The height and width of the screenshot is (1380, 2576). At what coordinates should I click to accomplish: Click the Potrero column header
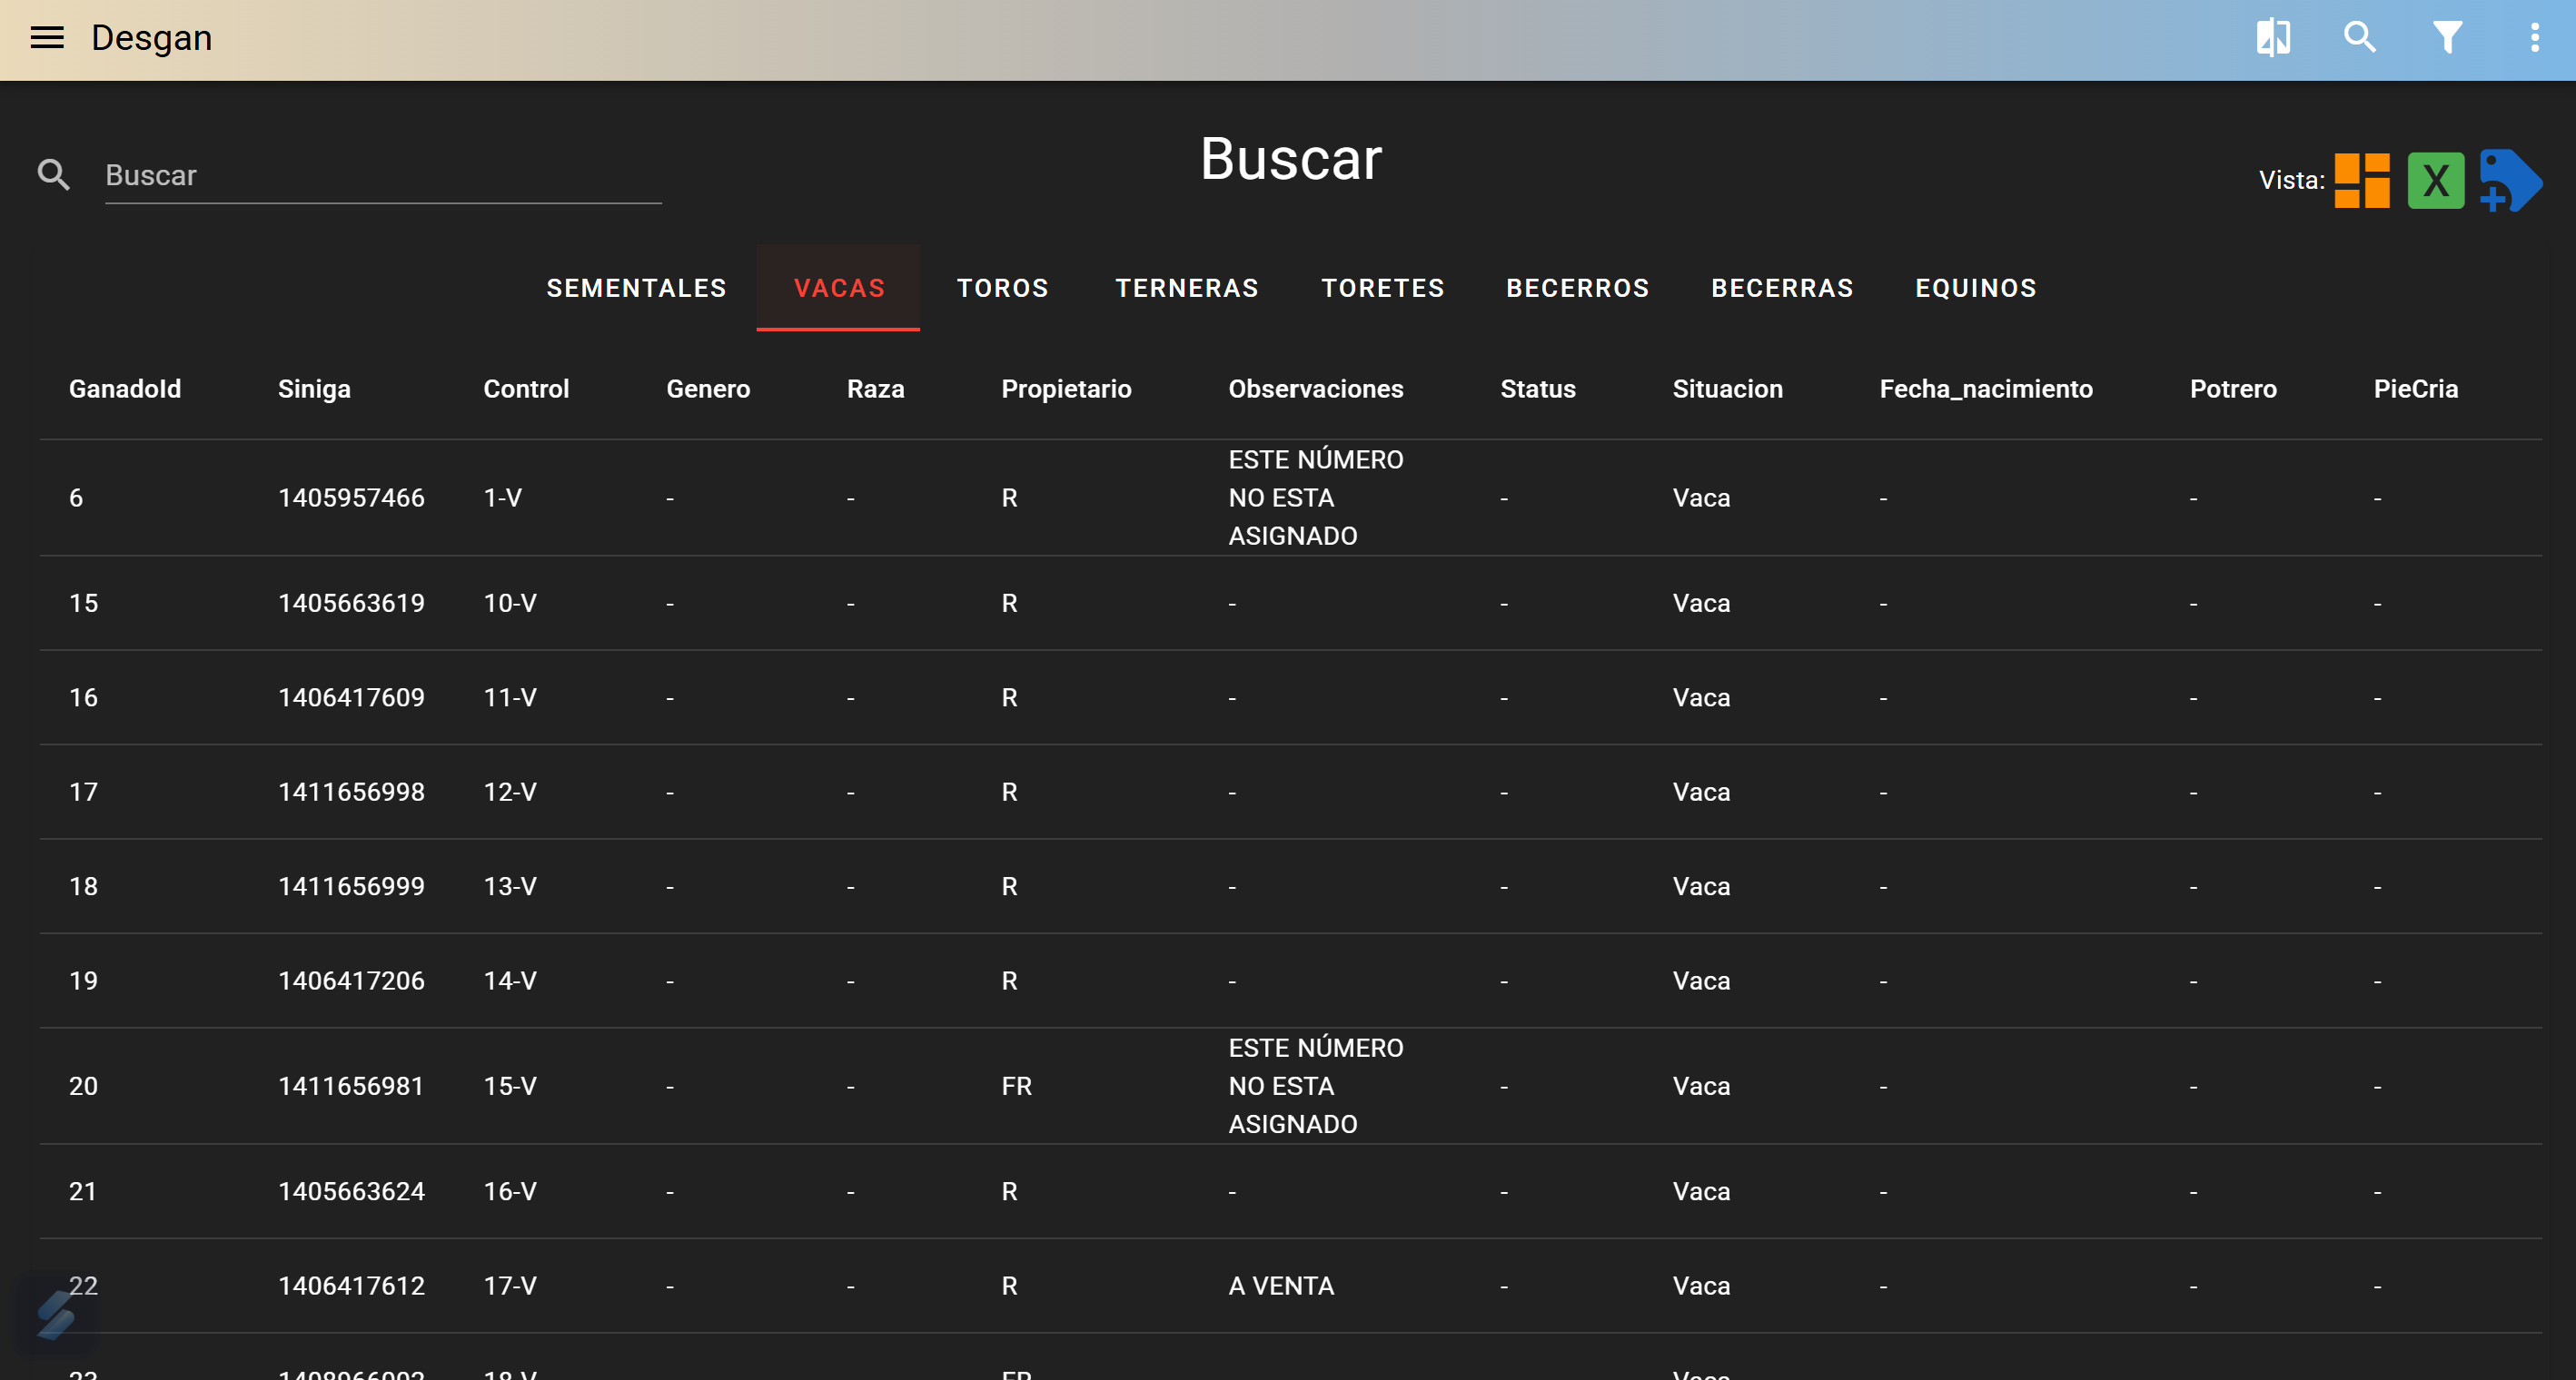2232,389
